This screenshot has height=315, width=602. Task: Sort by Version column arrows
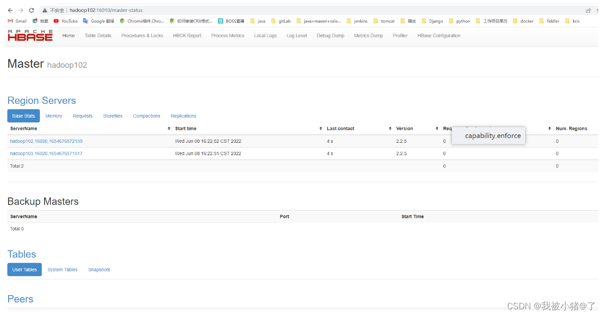tap(437, 129)
